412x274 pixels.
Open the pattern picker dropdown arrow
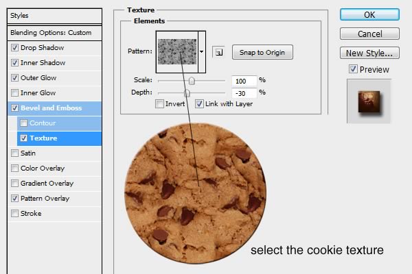click(202, 51)
